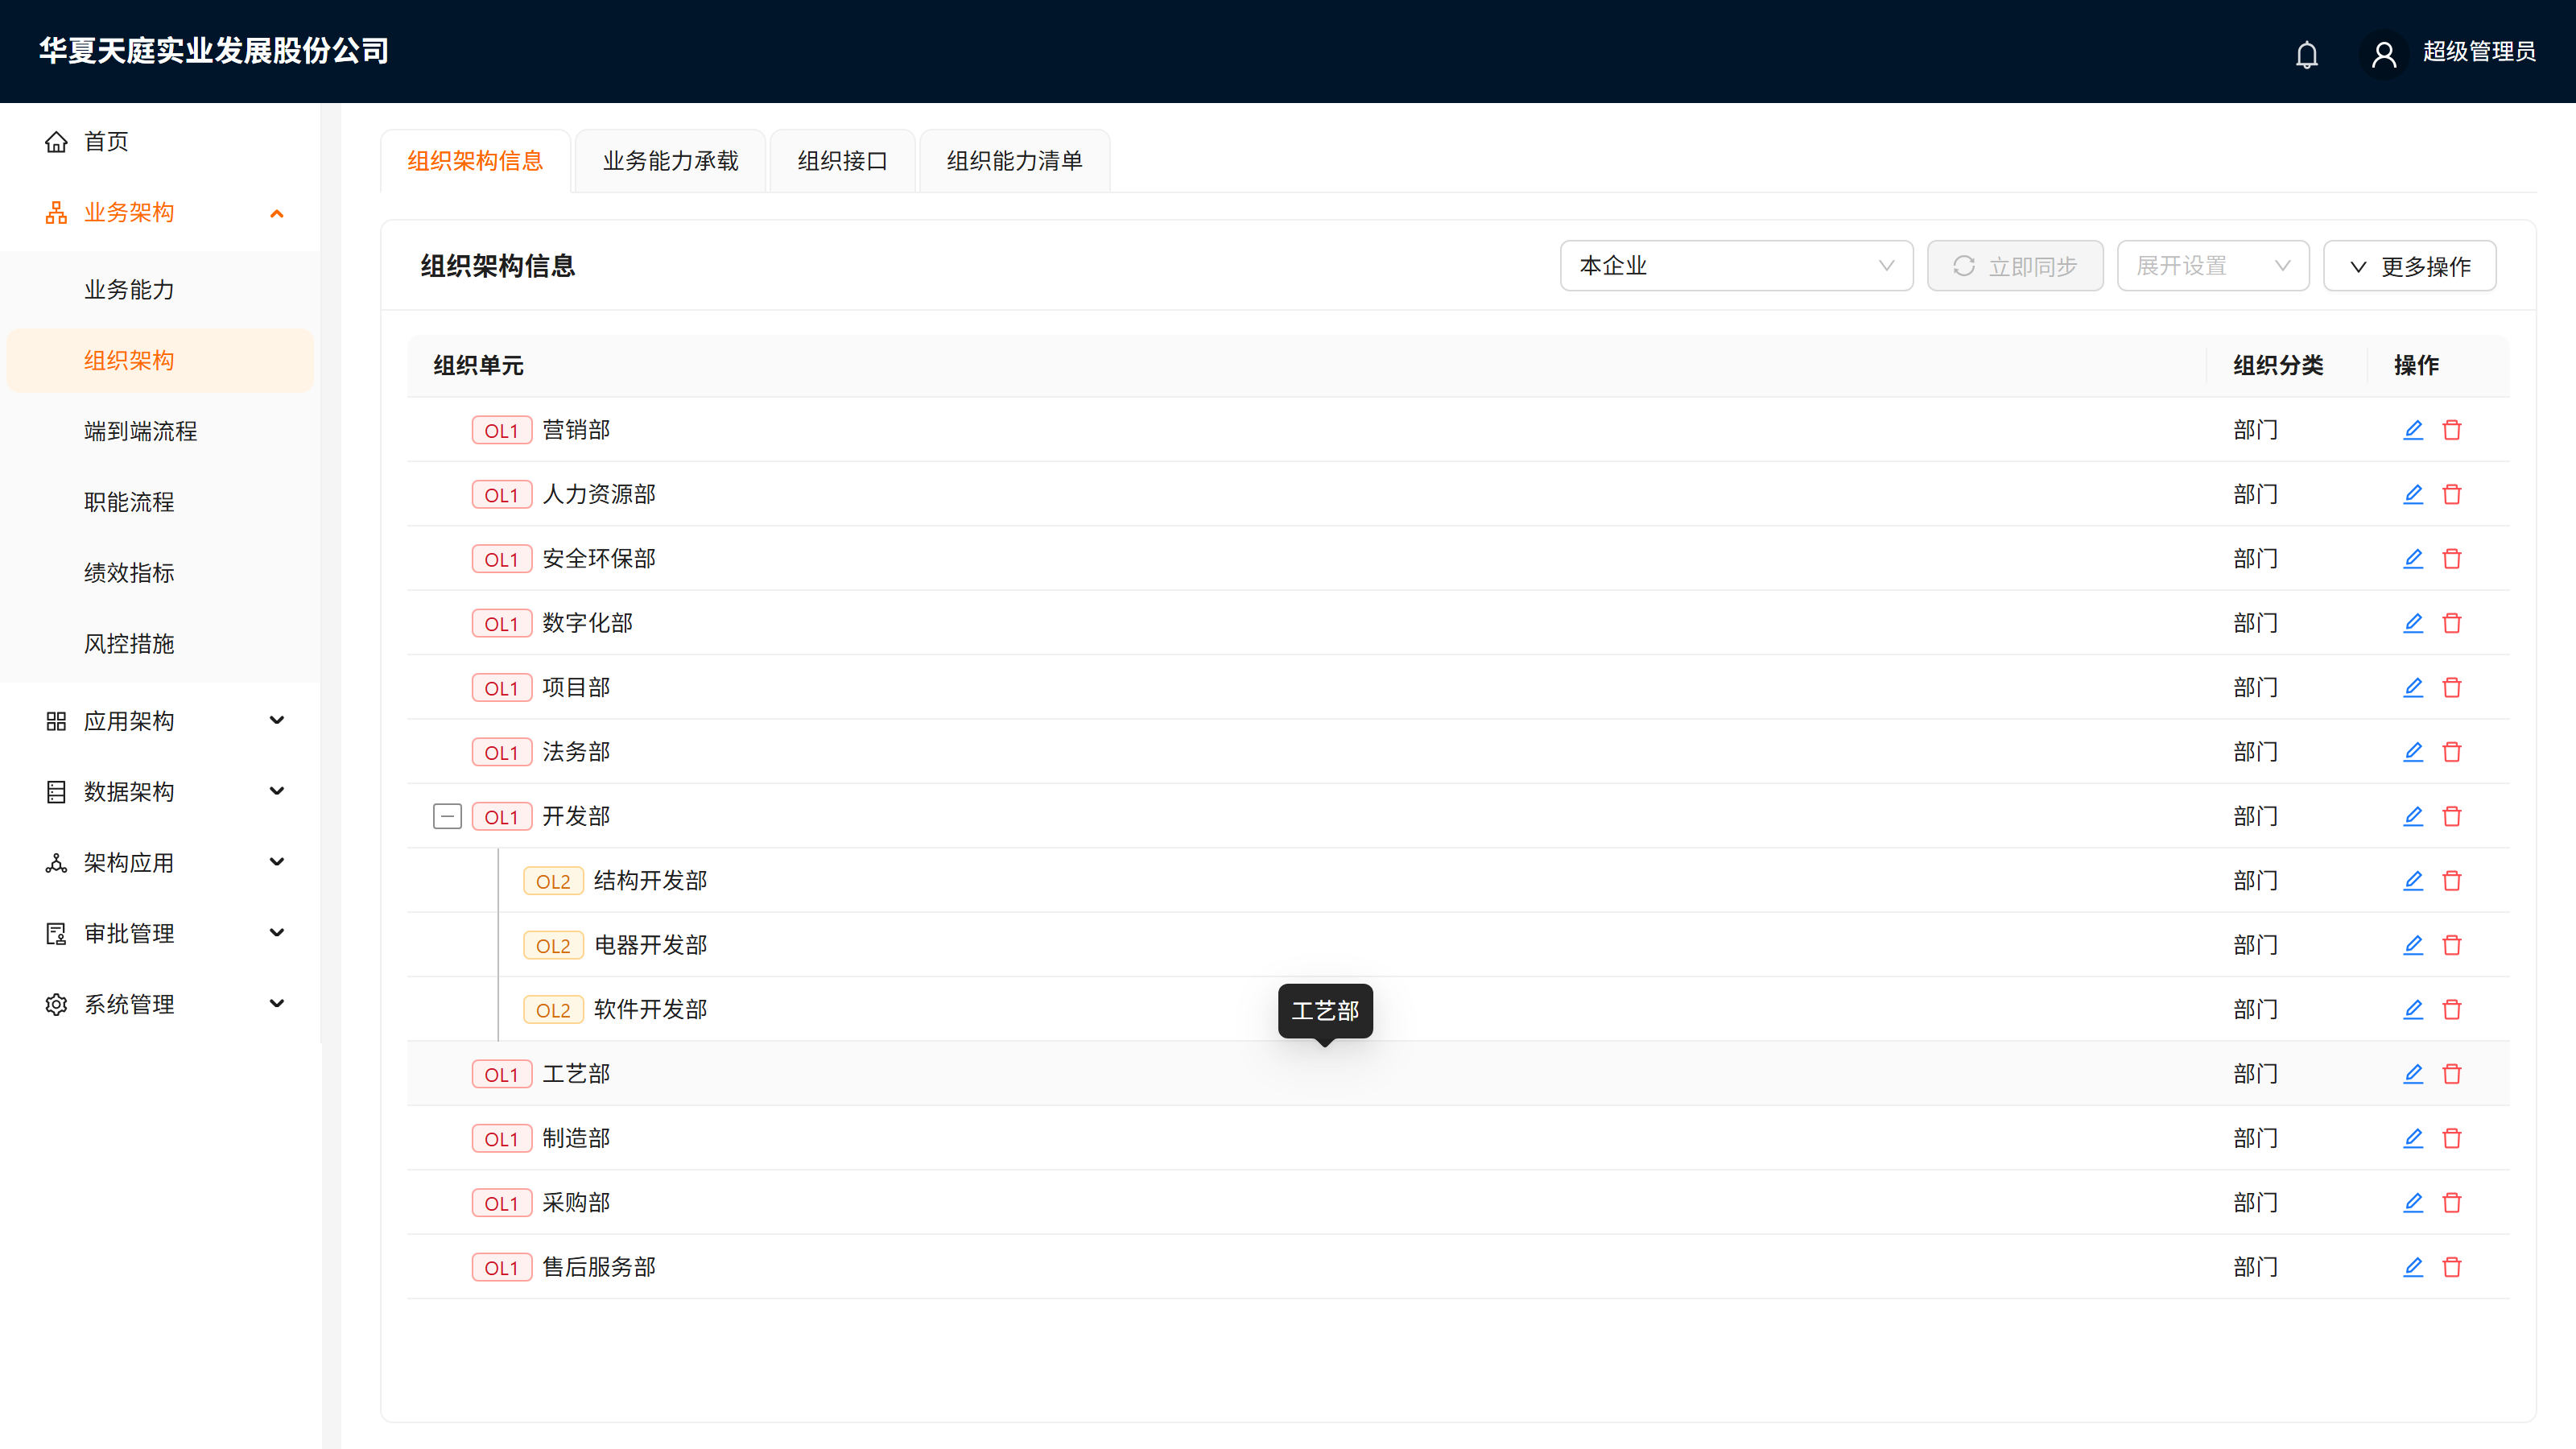The width and height of the screenshot is (2576, 1449).
Task: Delete the 采购部 row
Action: pos(2452,1203)
